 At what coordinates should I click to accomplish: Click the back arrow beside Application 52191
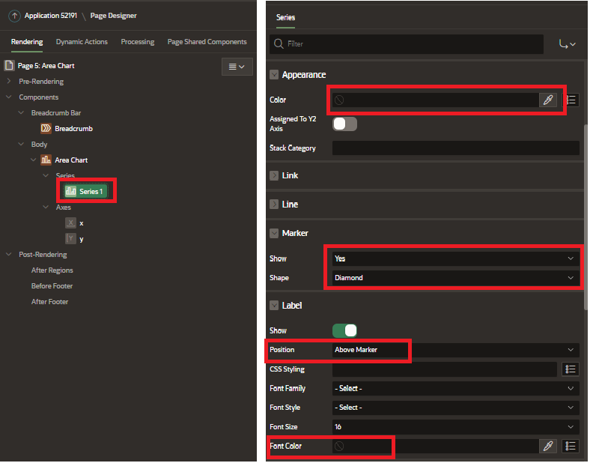coord(14,16)
